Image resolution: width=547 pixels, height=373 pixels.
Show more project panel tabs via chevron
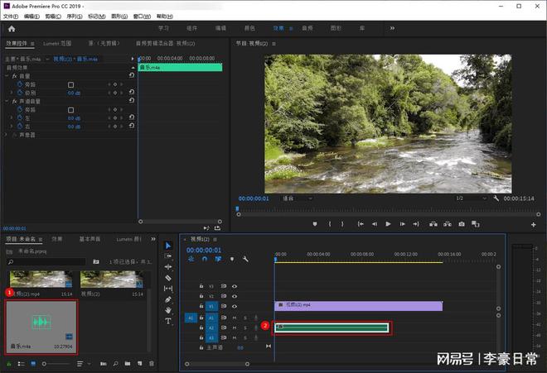point(153,239)
